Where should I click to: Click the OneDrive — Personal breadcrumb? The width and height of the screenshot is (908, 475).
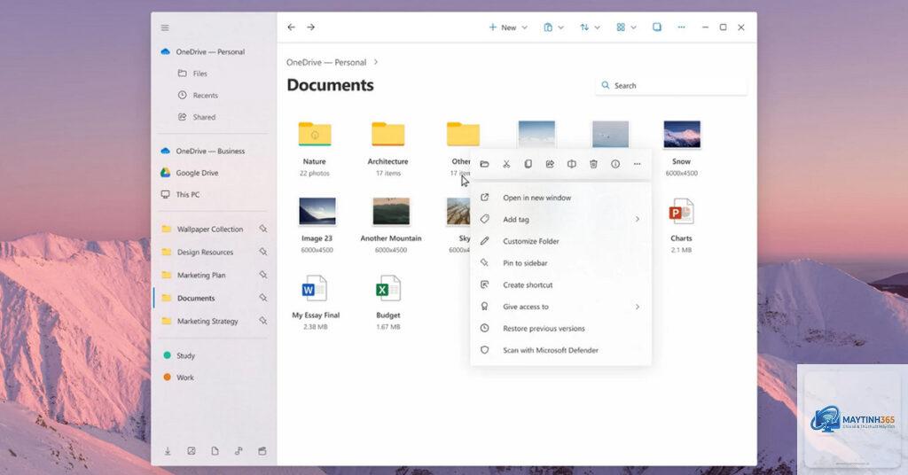(x=326, y=63)
